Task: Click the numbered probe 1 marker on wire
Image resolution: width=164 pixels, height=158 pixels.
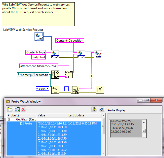Action: click(x=91, y=76)
